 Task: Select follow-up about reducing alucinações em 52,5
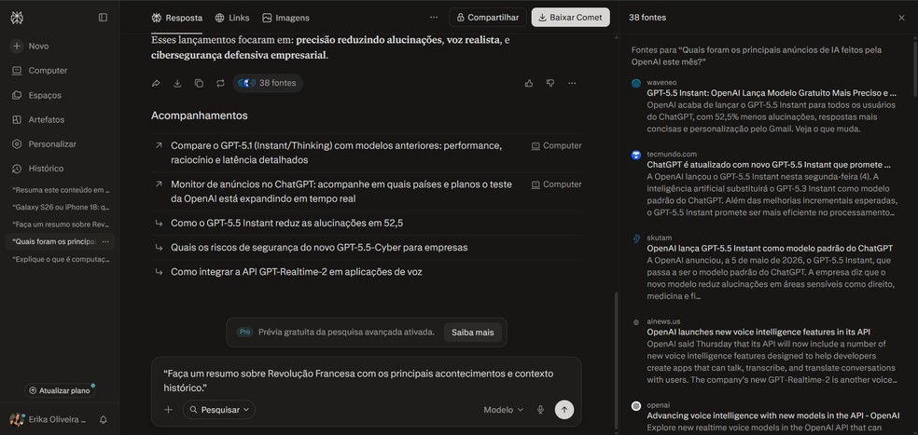[x=367, y=223]
